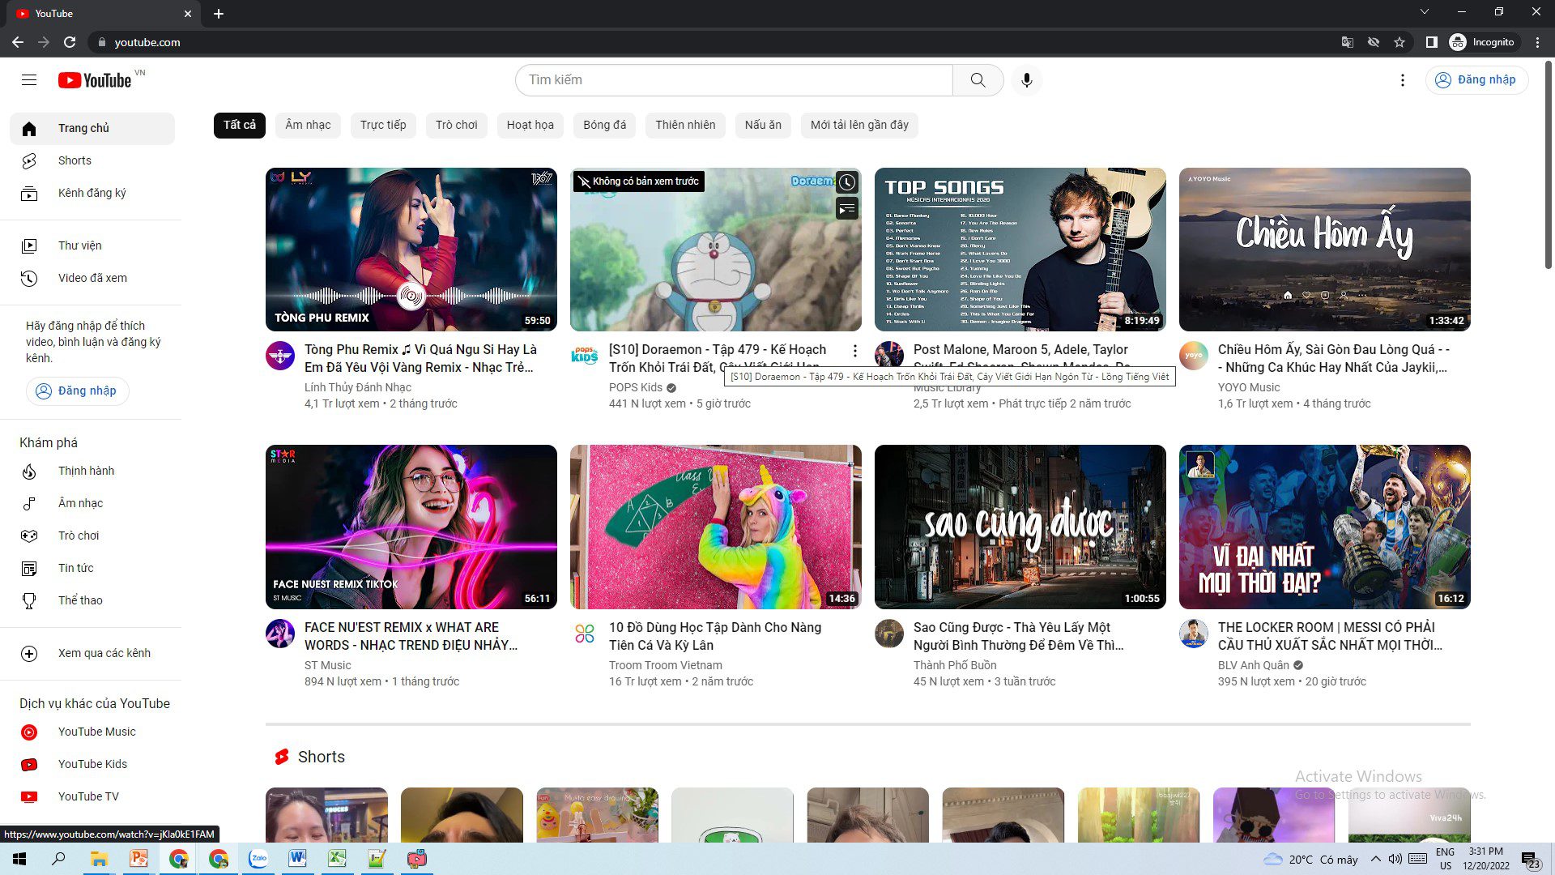Add Doraemon video to Watch Later
Image resolution: width=1555 pixels, height=875 pixels.
click(846, 182)
